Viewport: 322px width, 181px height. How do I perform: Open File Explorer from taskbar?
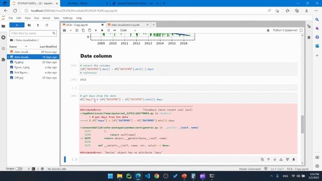click(120, 176)
